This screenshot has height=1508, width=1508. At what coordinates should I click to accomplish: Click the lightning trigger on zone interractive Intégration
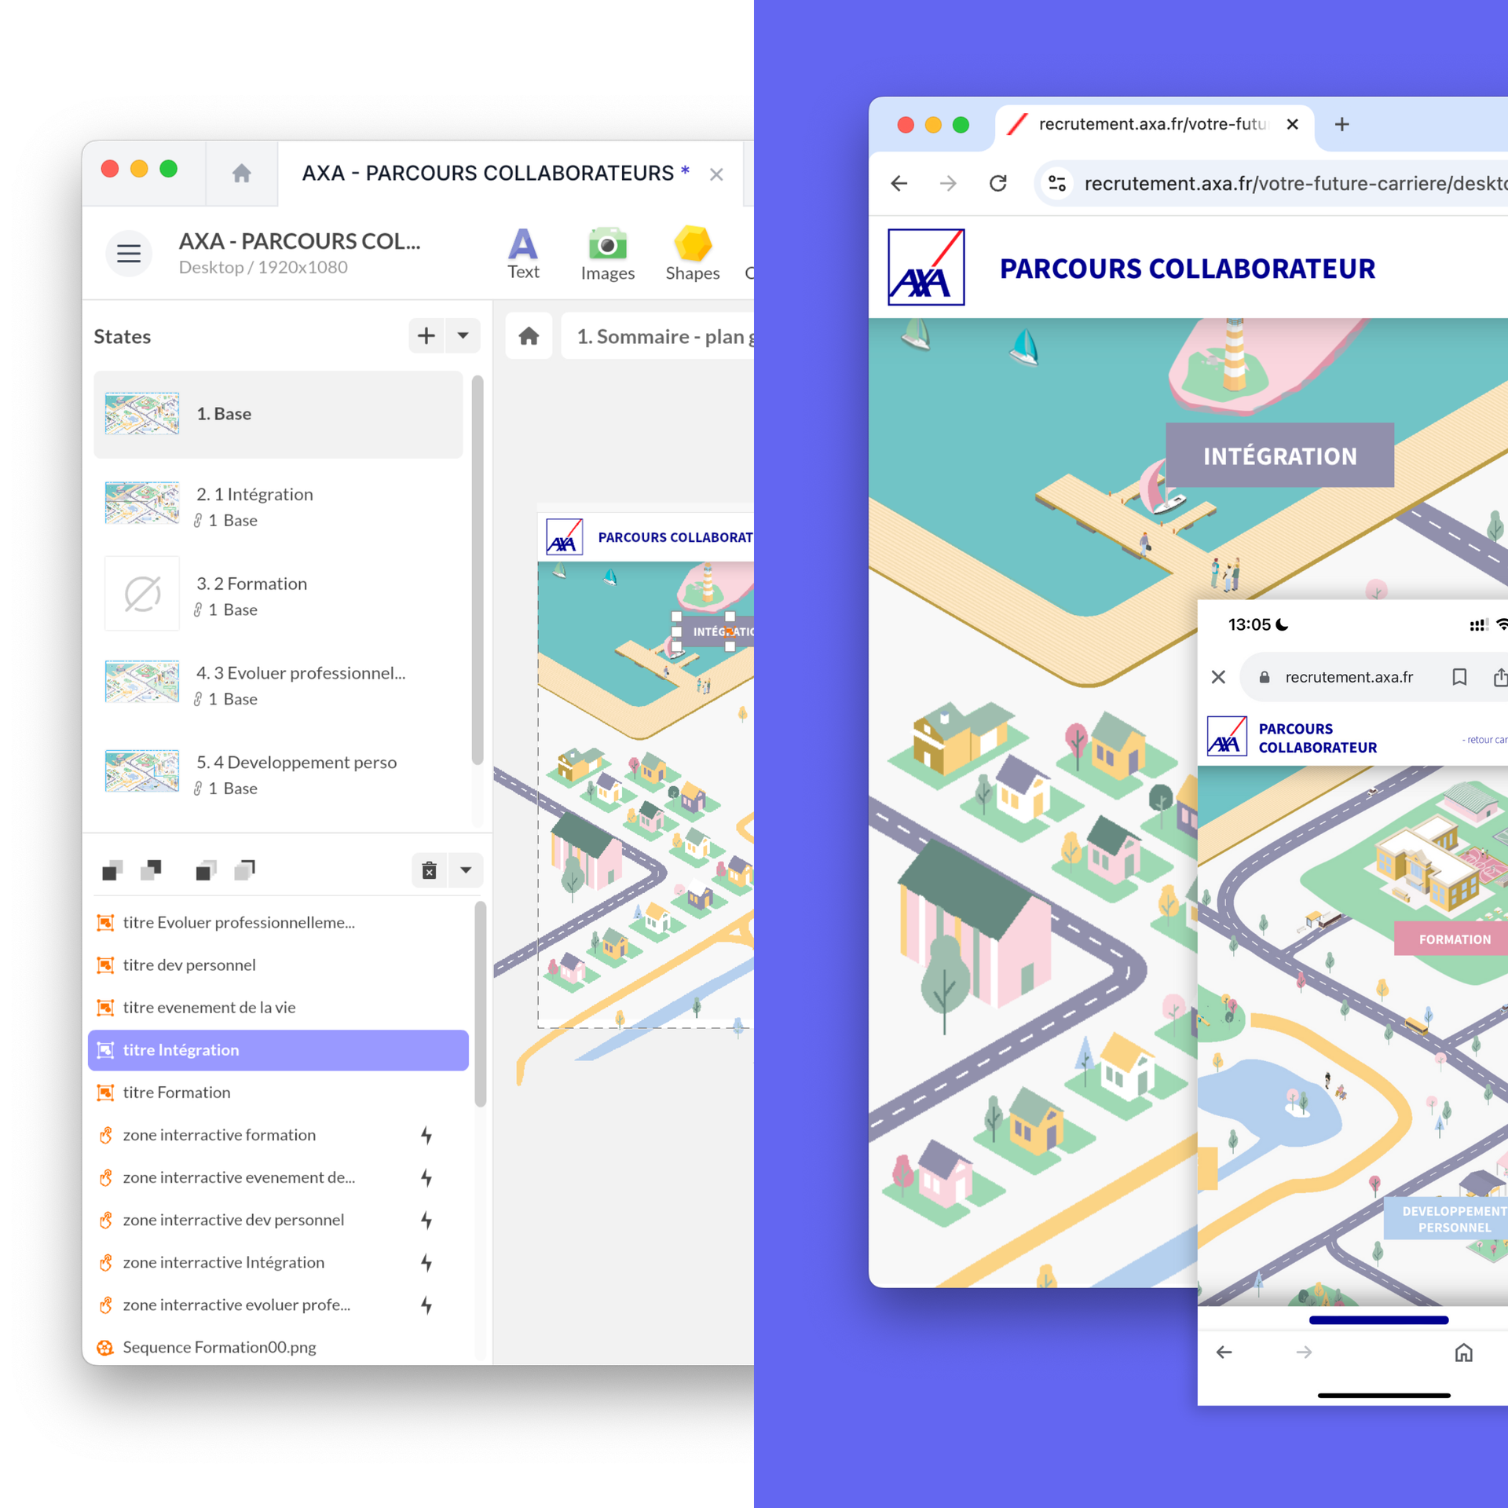(x=426, y=1262)
